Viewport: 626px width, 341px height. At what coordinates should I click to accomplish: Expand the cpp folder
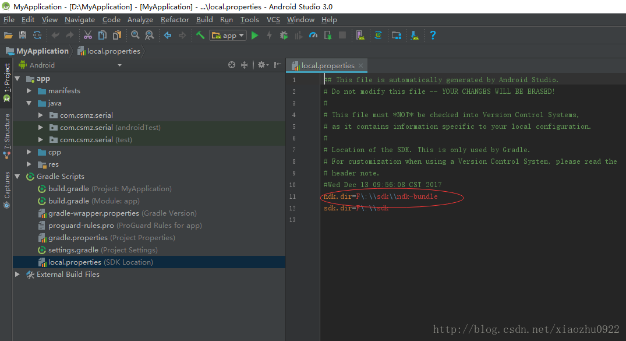click(29, 152)
